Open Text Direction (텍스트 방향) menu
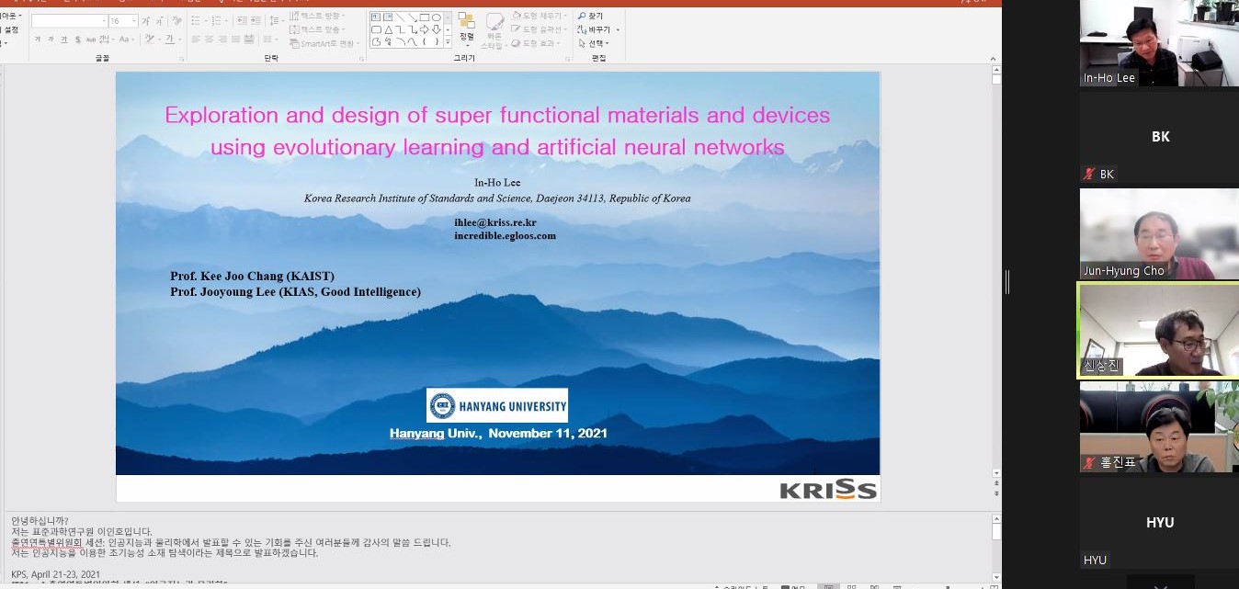The width and height of the screenshot is (1239, 589). [317, 17]
